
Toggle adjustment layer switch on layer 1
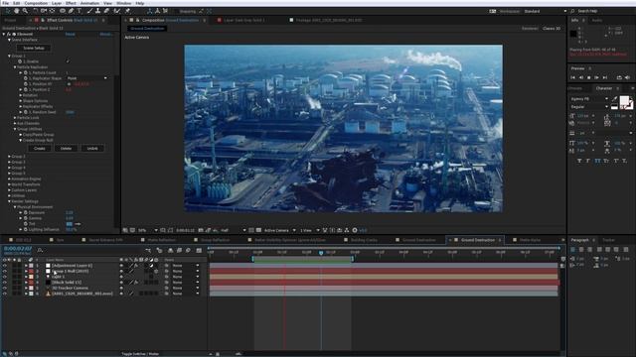(x=151, y=266)
